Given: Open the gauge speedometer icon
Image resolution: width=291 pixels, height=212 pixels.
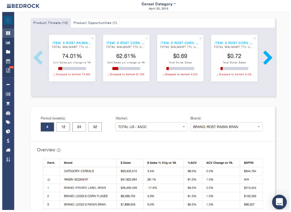Looking at the screenshot, I should click(8, 113).
